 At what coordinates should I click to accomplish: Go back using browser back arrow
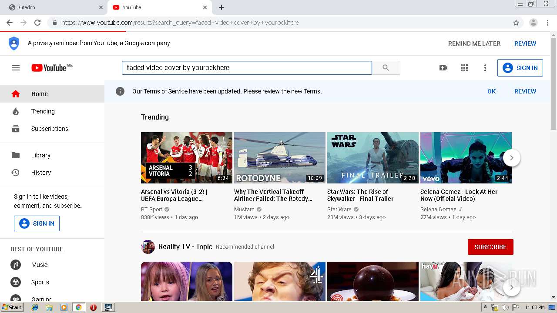pos(10,23)
